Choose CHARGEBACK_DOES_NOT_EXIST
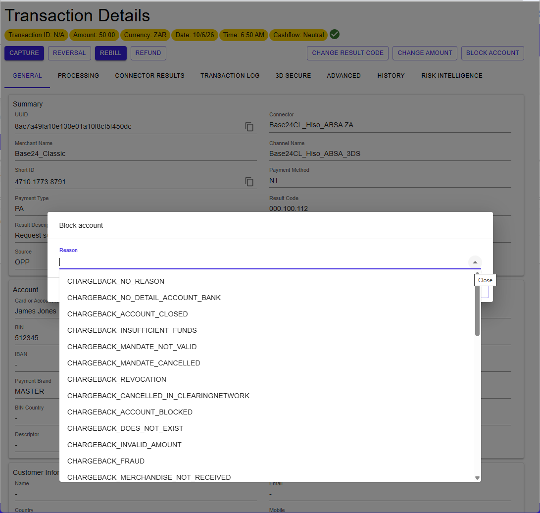 click(x=270, y=429)
